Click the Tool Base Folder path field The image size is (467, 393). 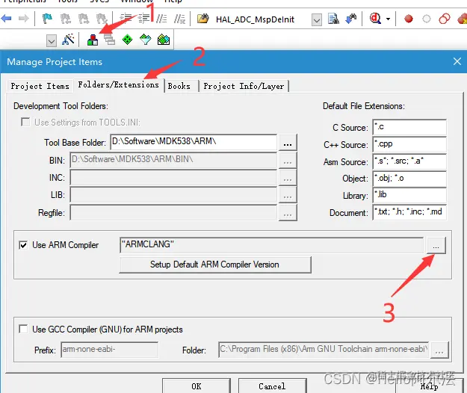point(194,142)
